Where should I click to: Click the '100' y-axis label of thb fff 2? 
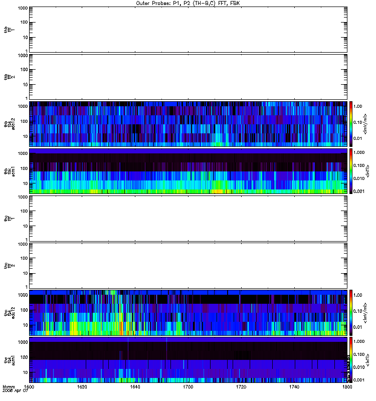tap(24, 70)
